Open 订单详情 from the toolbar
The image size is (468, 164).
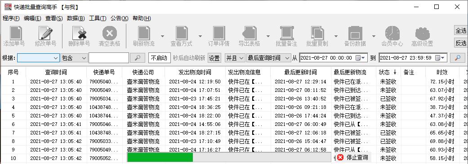(219, 33)
